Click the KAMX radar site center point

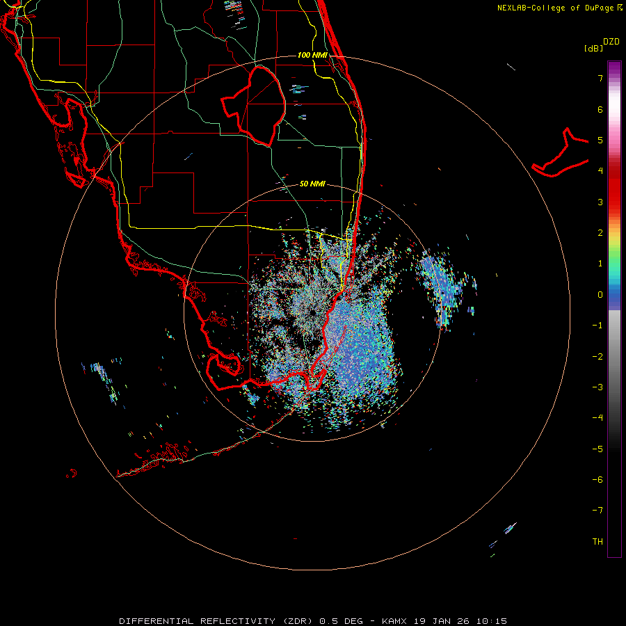point(312,312)
